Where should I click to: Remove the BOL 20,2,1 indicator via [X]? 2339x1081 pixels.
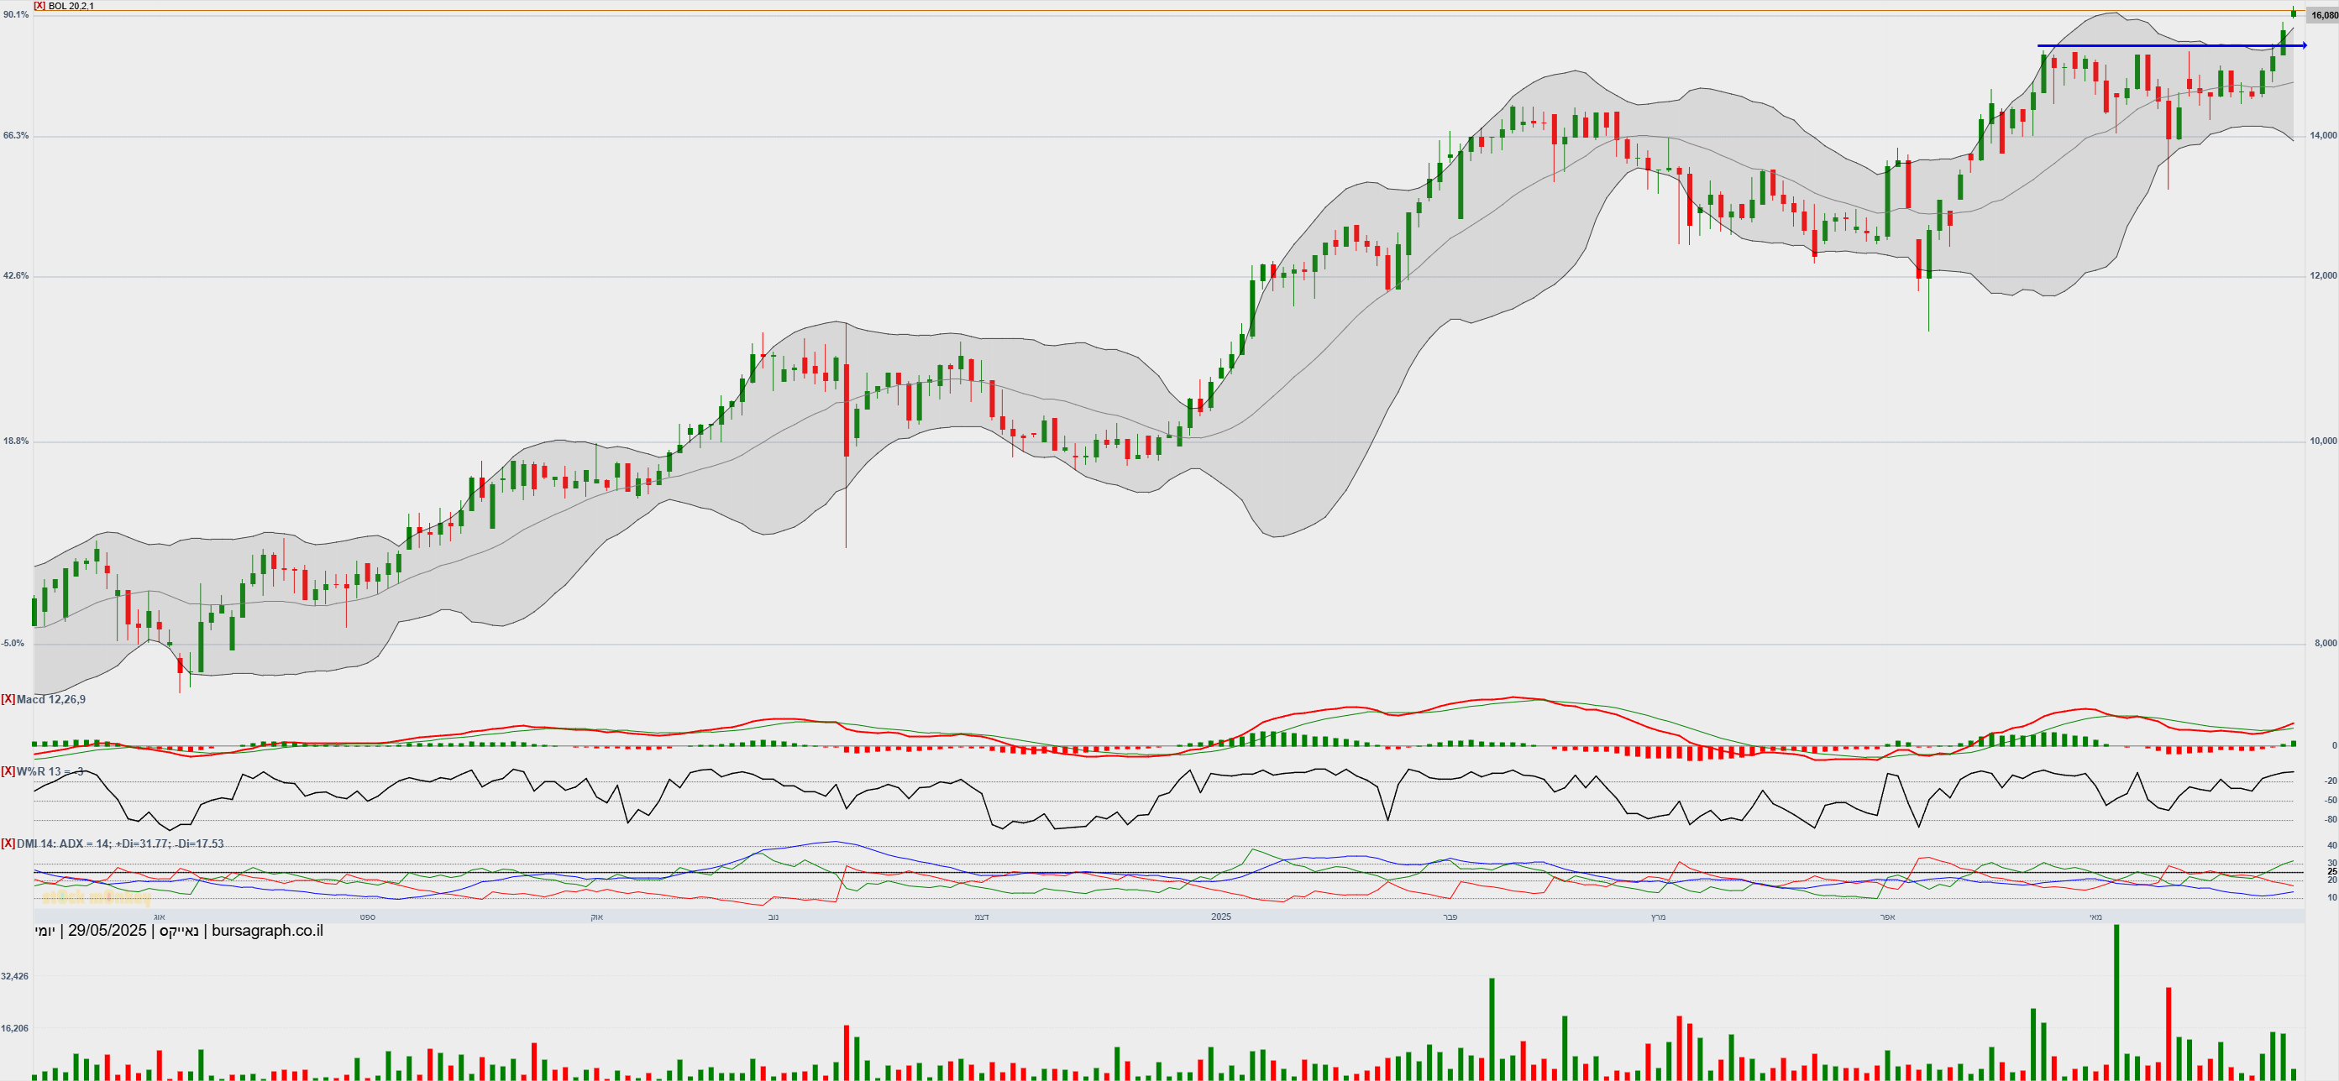pyautogui.click(x=39, y=5)
